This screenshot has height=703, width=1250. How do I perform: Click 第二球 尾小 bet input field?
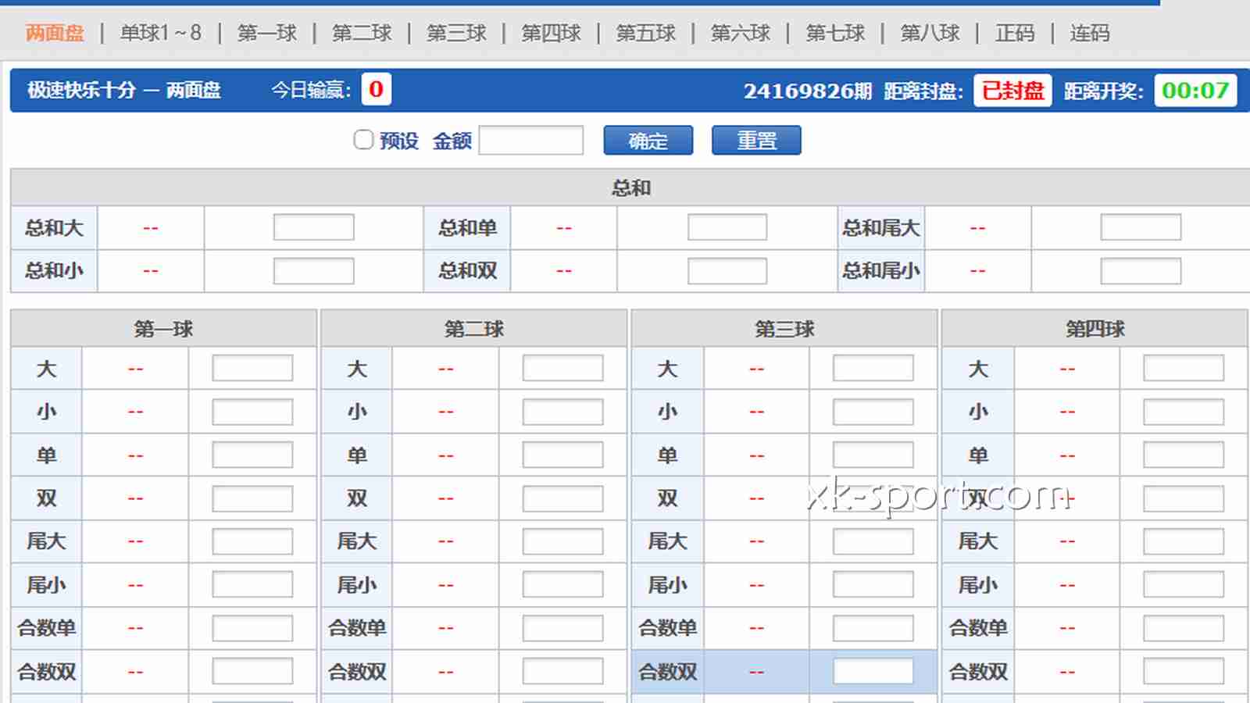point(562,584)
